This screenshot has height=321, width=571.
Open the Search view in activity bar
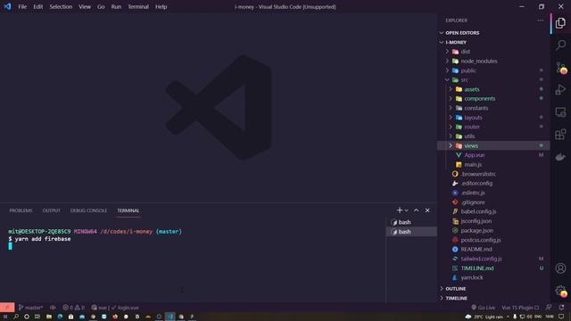(x=560, y=45)
